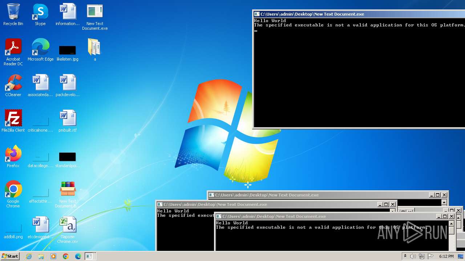Open Edge from the taskbar
This screenshot has width=465, height=261.
[x=78, y=256]
